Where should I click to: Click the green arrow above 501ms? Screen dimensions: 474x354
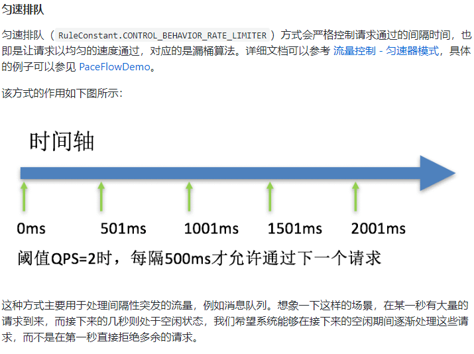101,196
